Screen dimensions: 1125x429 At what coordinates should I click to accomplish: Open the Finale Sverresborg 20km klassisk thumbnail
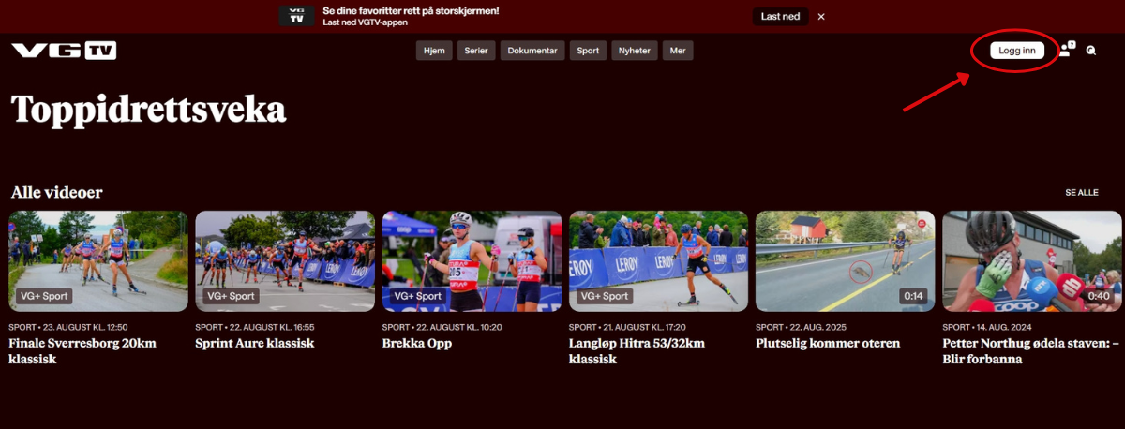(x=98, y=261)
